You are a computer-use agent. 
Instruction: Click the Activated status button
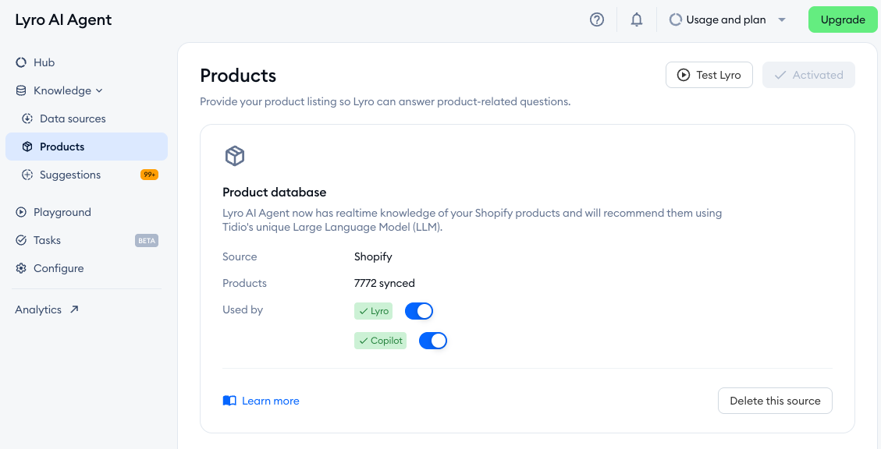point(808,75)
